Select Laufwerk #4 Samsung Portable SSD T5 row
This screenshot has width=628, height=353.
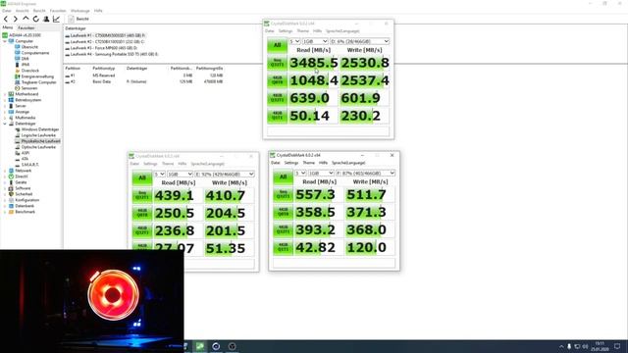coord(112,54)
